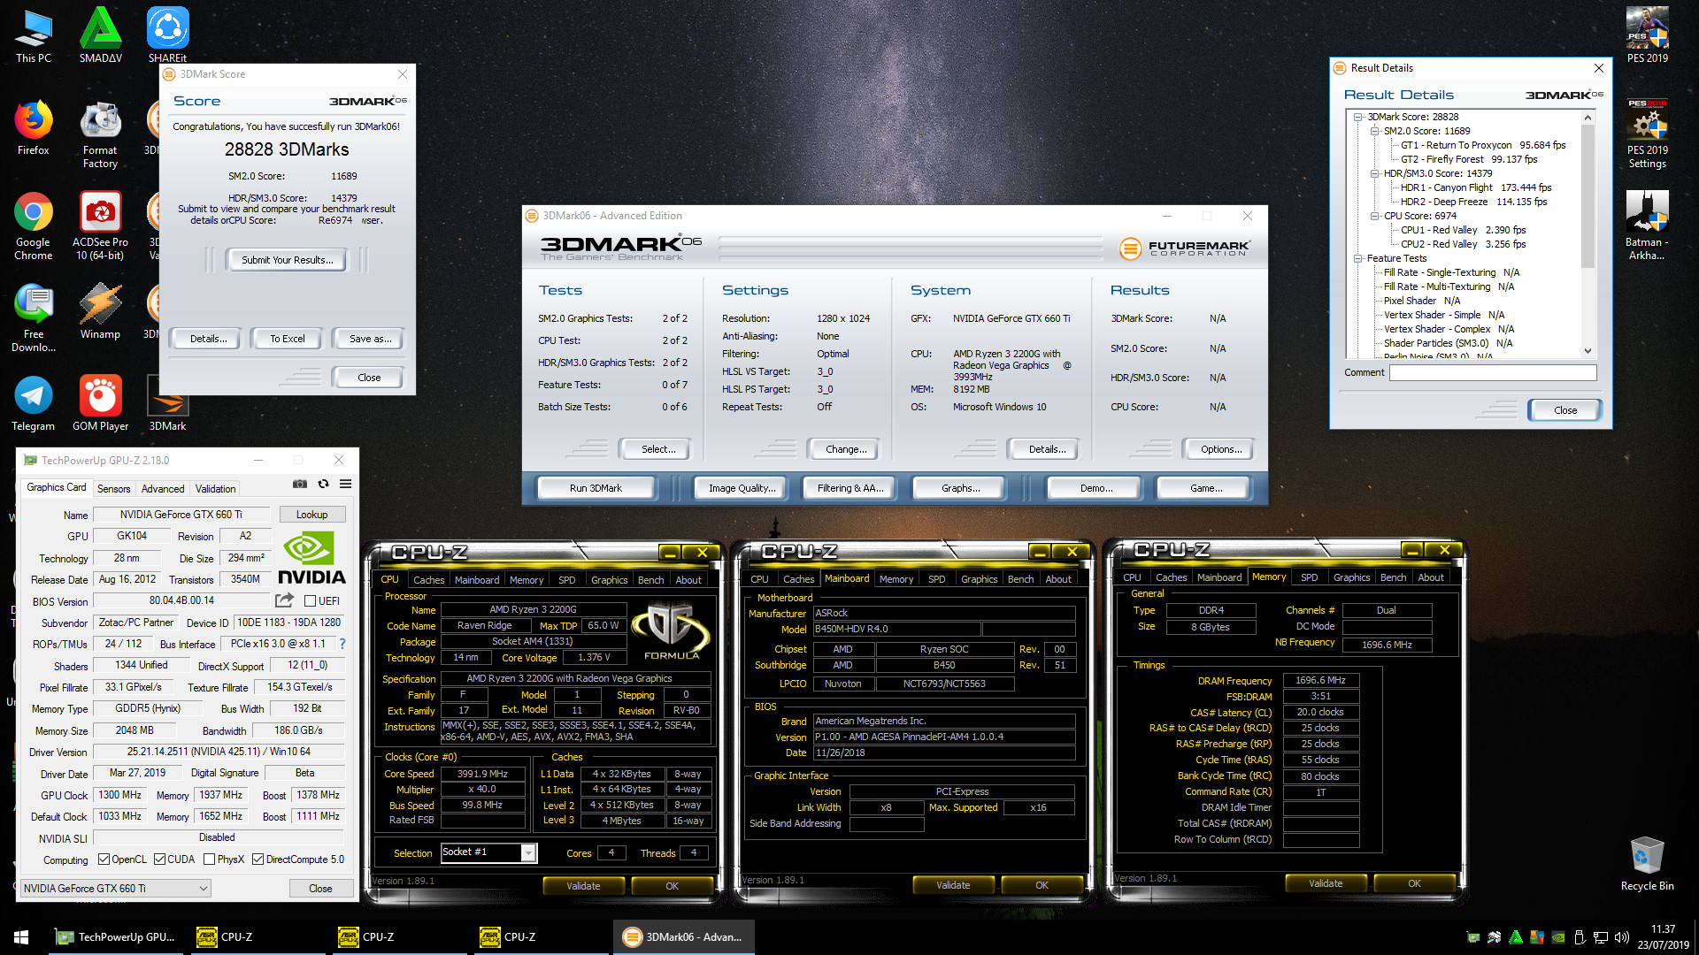
Task: Launch GOM Player from the desktop
Action: click(x=100, y=403)
